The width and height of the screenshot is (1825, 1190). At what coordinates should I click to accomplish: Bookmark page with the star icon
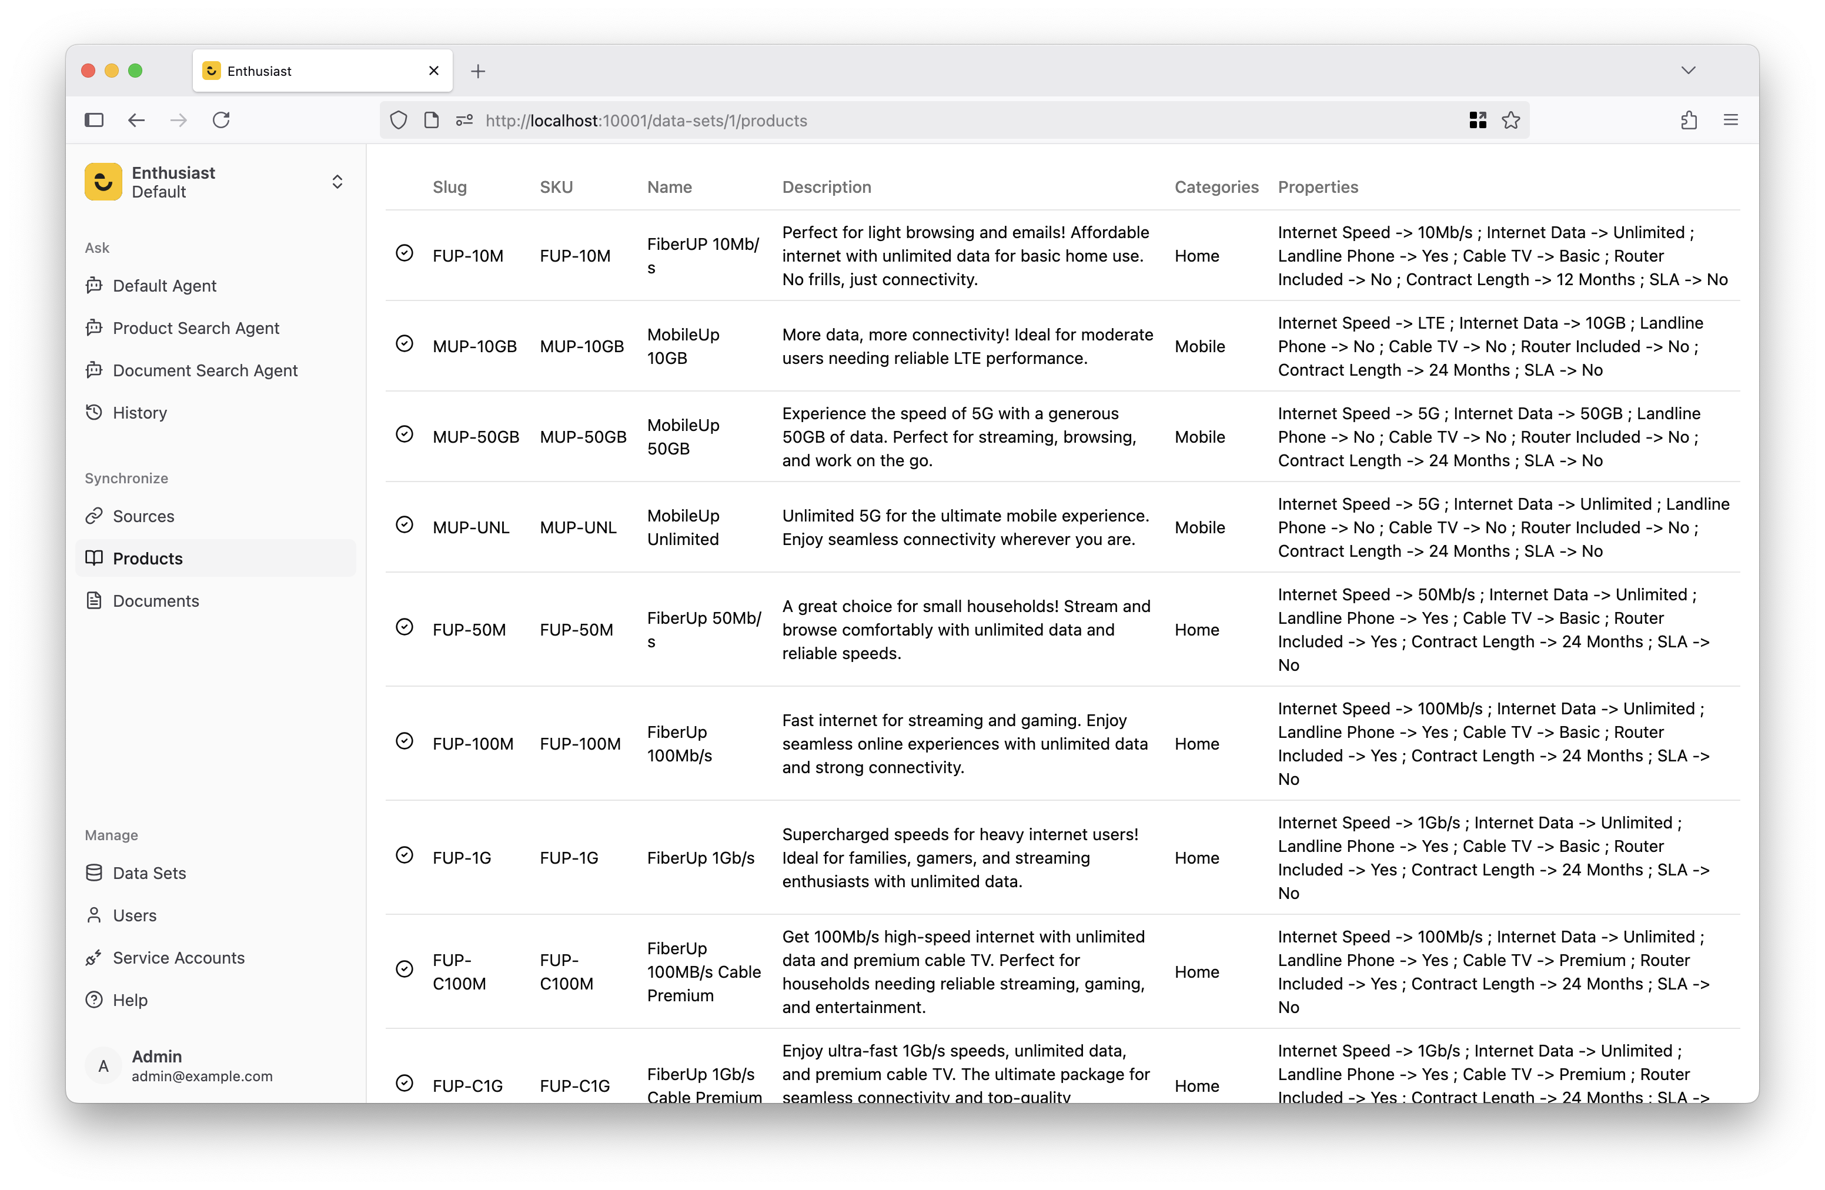pos(1510,121)
